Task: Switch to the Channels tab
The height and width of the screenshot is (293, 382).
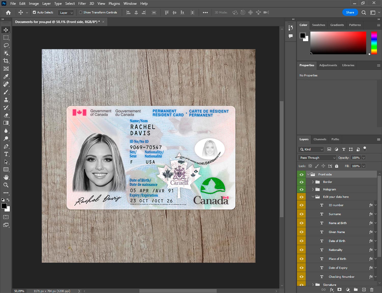Action: 320,139
